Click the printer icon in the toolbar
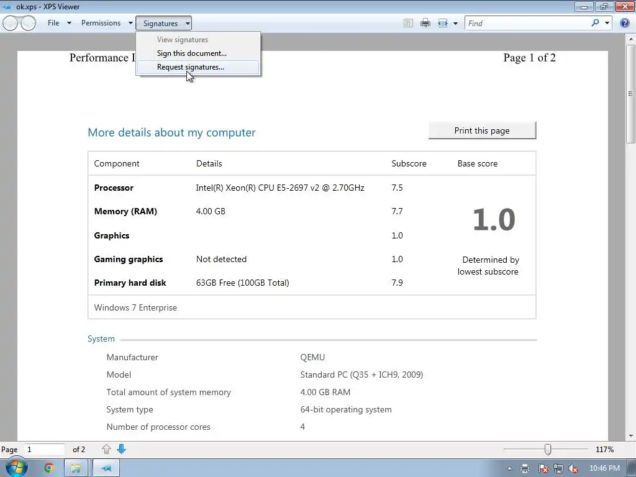 [425, 23]
